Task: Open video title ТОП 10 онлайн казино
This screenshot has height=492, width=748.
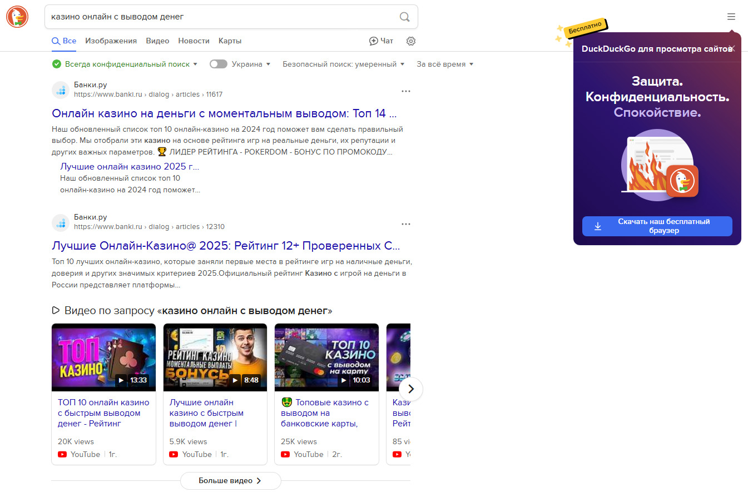Action: click(103, 413)
